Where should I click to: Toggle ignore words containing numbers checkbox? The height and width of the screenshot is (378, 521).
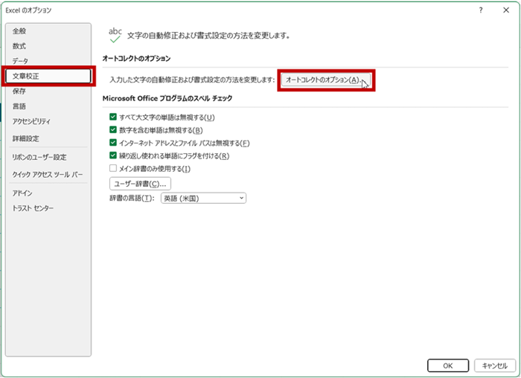[x=113, y=130]
